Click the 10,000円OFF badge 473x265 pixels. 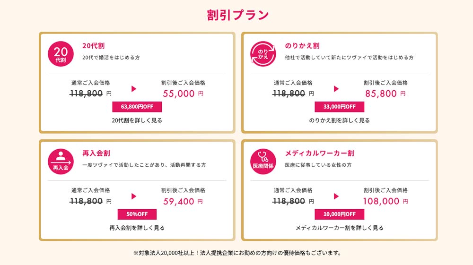pyautogui.click(x=339, y=214)
